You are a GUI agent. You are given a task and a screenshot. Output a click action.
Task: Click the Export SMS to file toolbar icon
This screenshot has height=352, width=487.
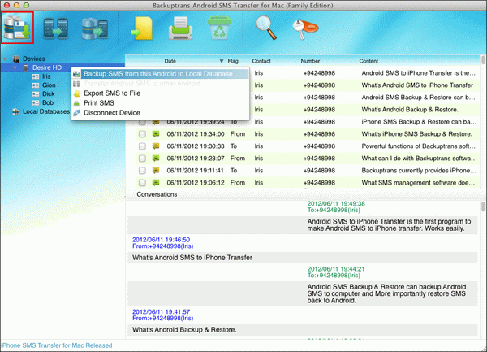[141, 28]
